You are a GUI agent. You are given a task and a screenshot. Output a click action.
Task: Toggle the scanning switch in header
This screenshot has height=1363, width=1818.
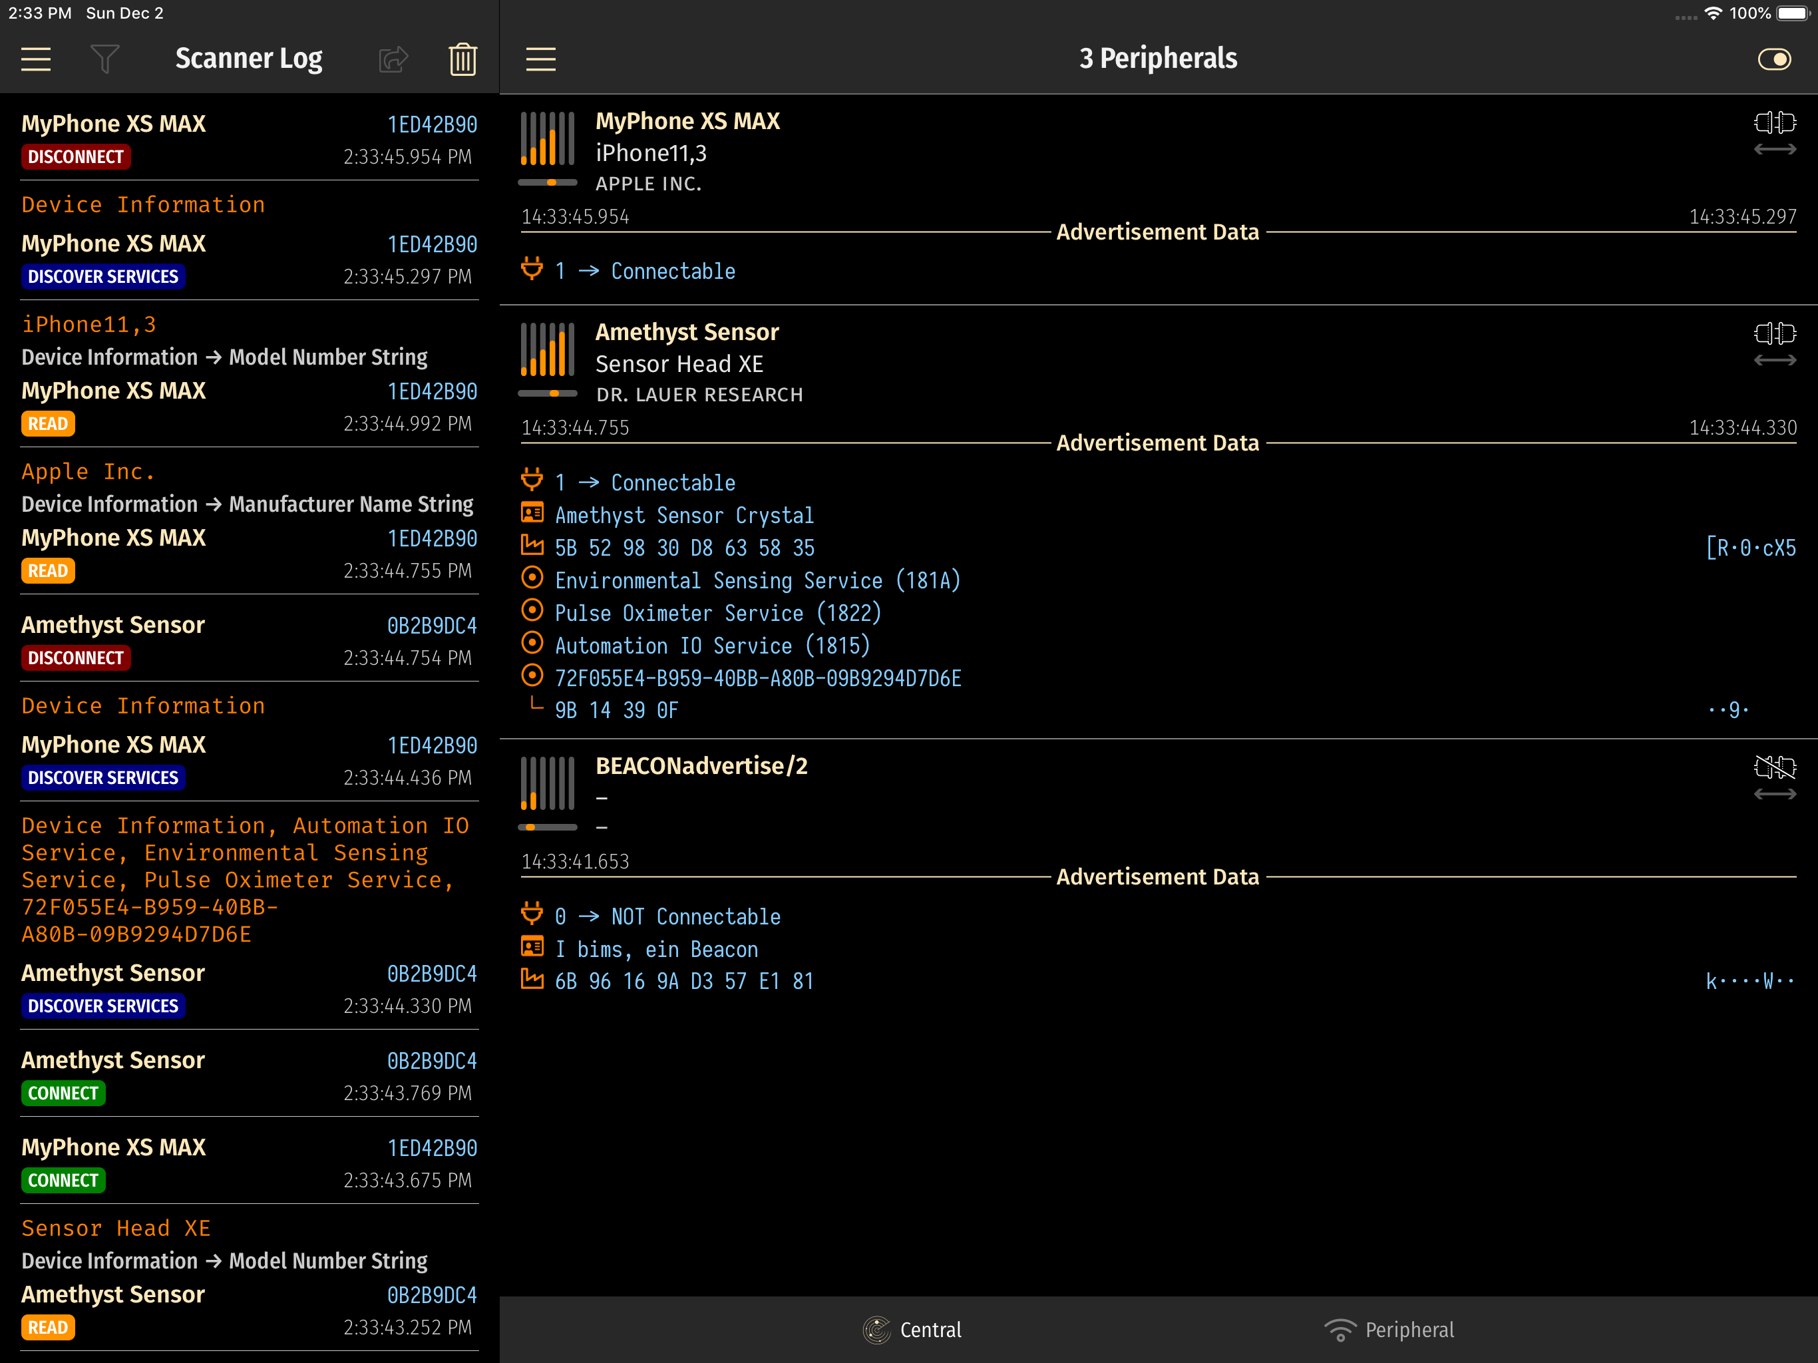click(x=1773, y=59)
